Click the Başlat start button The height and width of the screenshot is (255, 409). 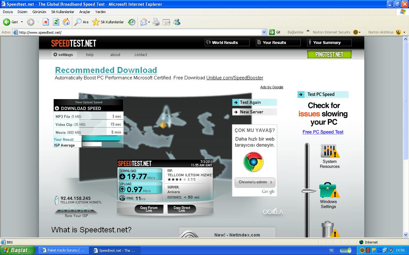17,250
